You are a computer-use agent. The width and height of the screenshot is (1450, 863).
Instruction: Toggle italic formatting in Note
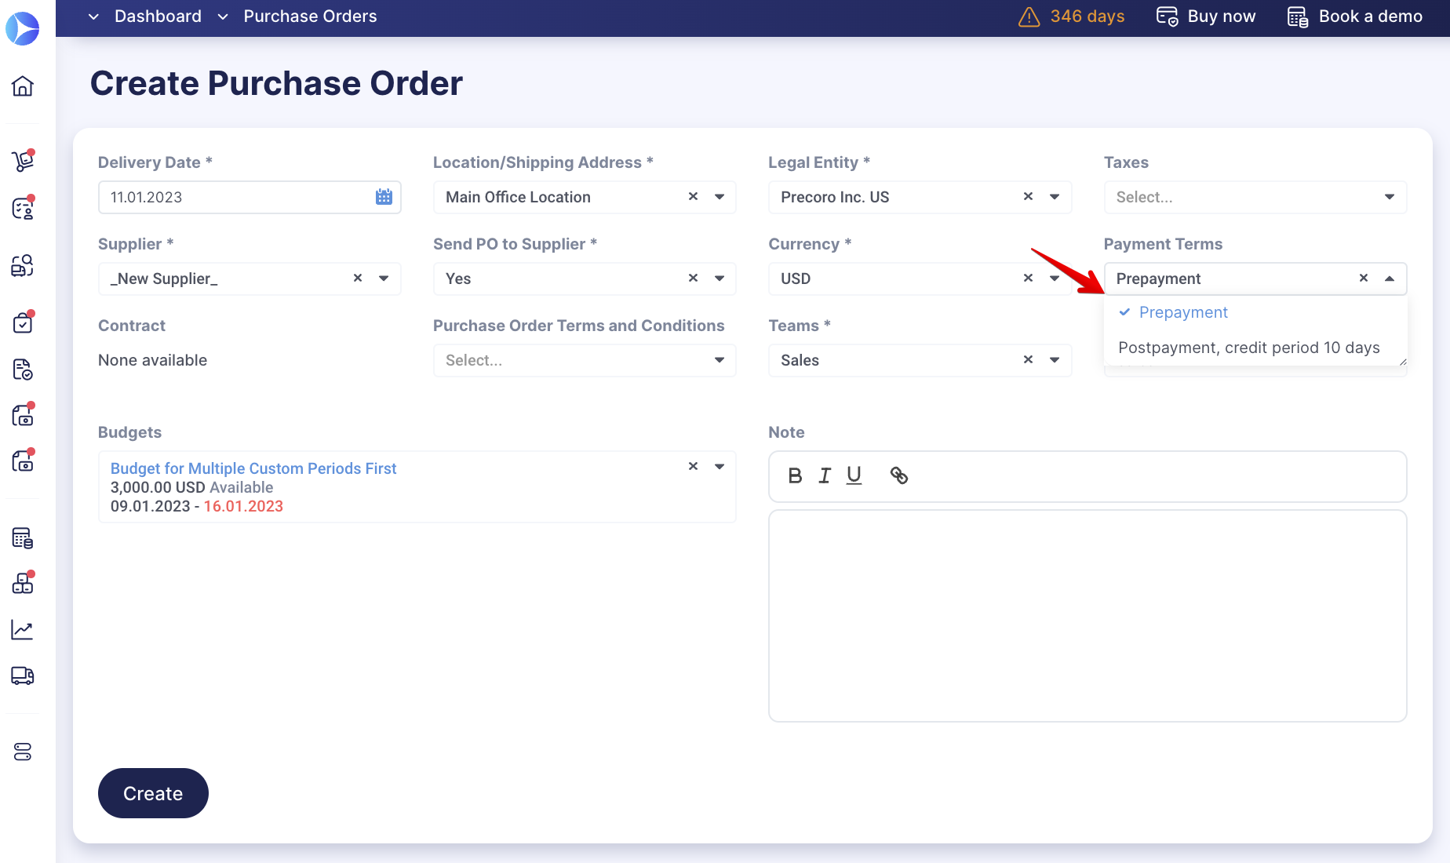click(825, 475)
